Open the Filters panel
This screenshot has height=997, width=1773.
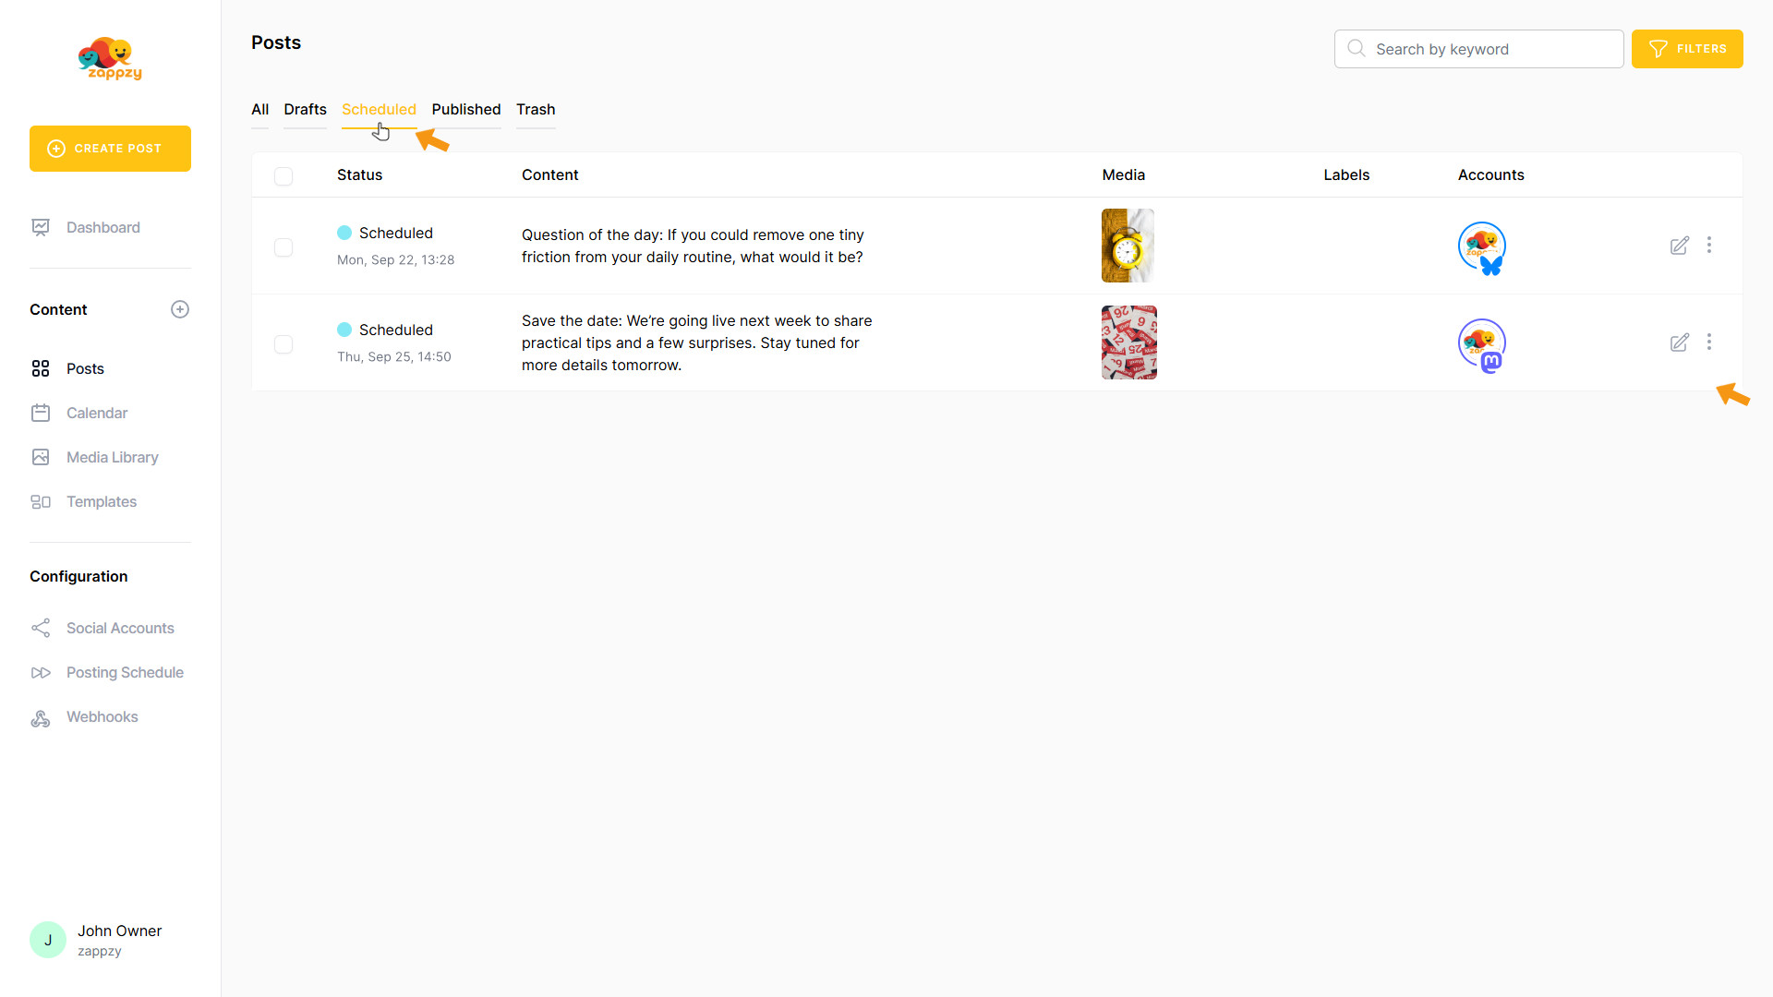click(1686, 49)
